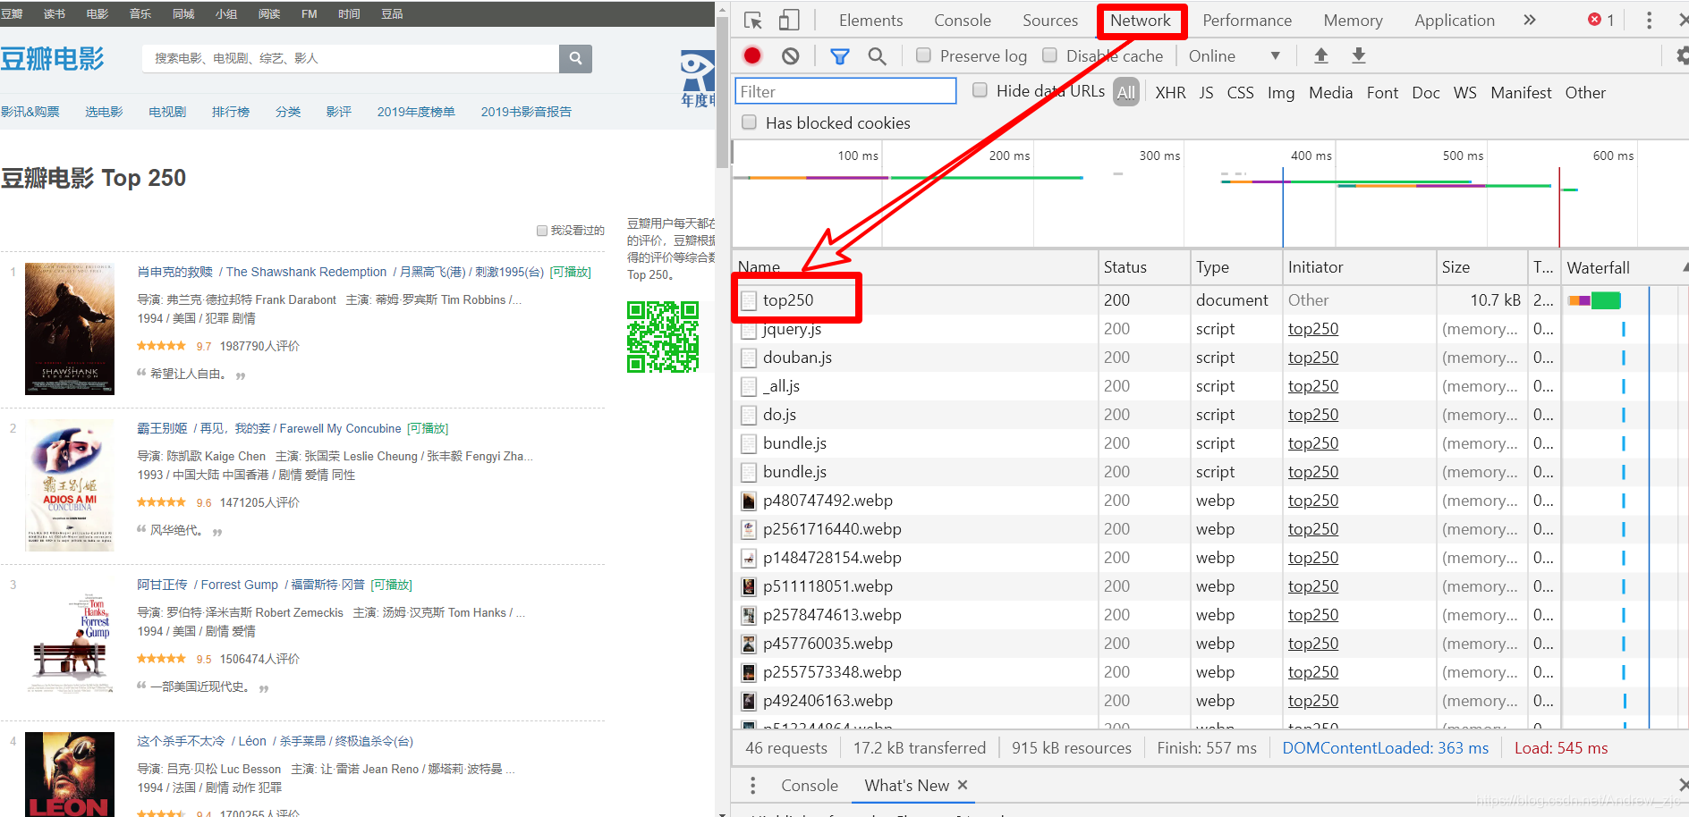Enable the Preserve log checkbox
Viewport: 1689px width, 817px height.
[x=923, y=55]
